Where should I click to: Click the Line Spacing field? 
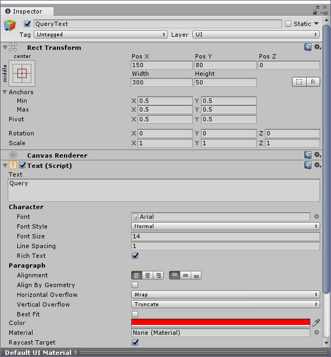[x=225, y=246]
